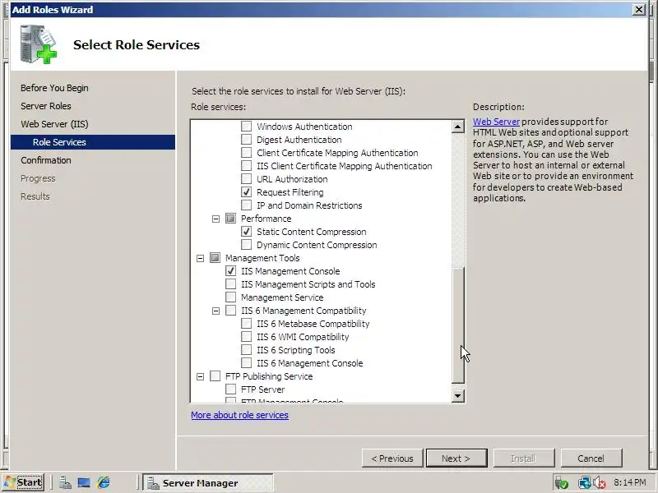Image resolution: width=658 pixels, height=493 pixels.
Task: Click the Progress step in sidebar
Action: tap(38, 178)
